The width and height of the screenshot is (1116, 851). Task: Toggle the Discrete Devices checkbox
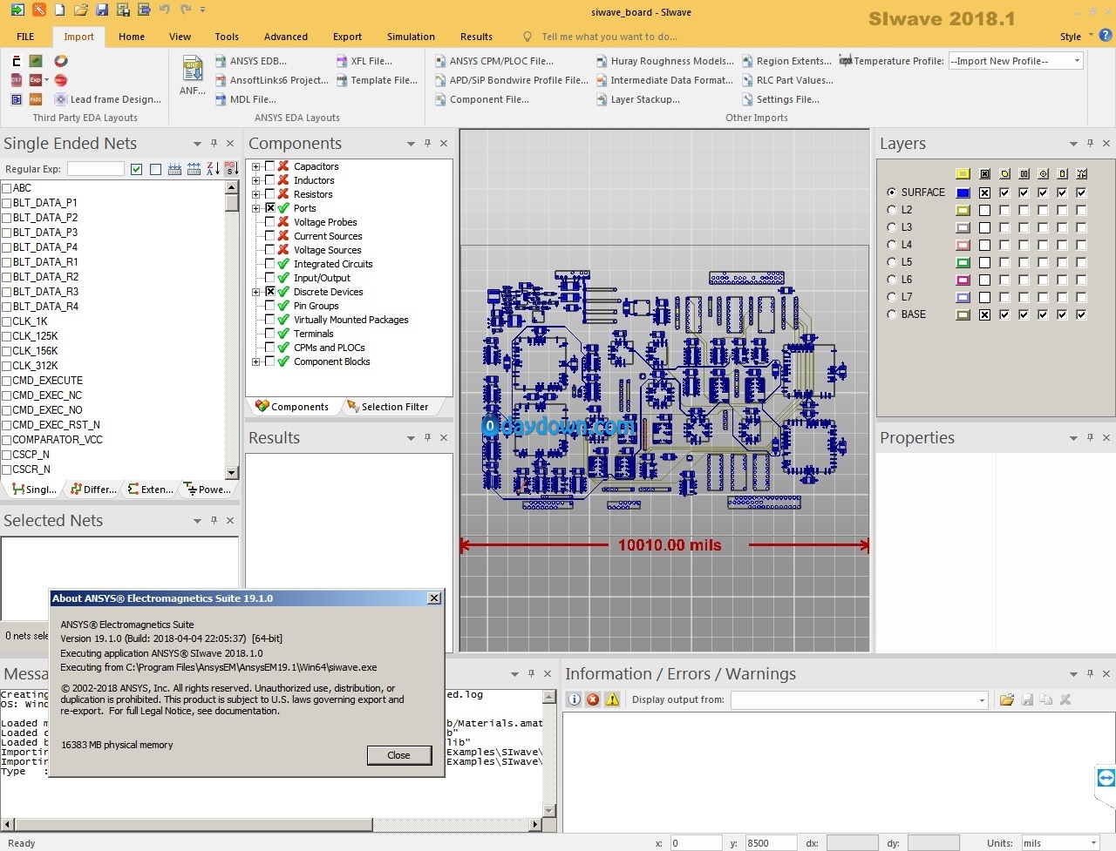(x=269, y=292)
